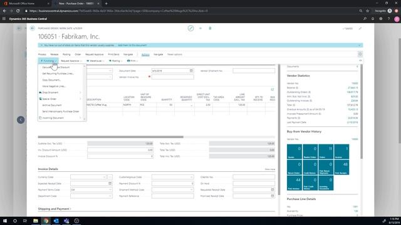The image size is (401, 225).
Task: Open the help question mark icon
Action: [x=388, y=19]
